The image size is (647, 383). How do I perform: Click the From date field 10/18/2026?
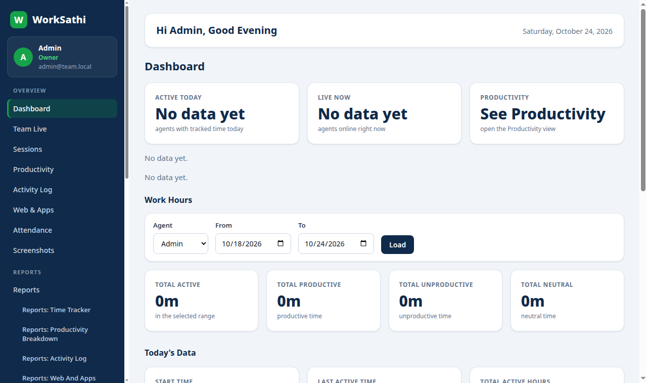pyautogui.click(x=253, y=243)
